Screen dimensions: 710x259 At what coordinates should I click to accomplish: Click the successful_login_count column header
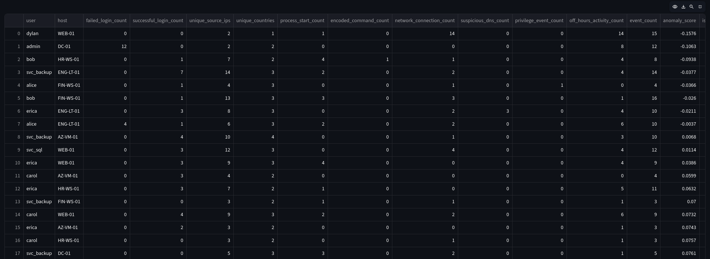(x=158, y=21)
